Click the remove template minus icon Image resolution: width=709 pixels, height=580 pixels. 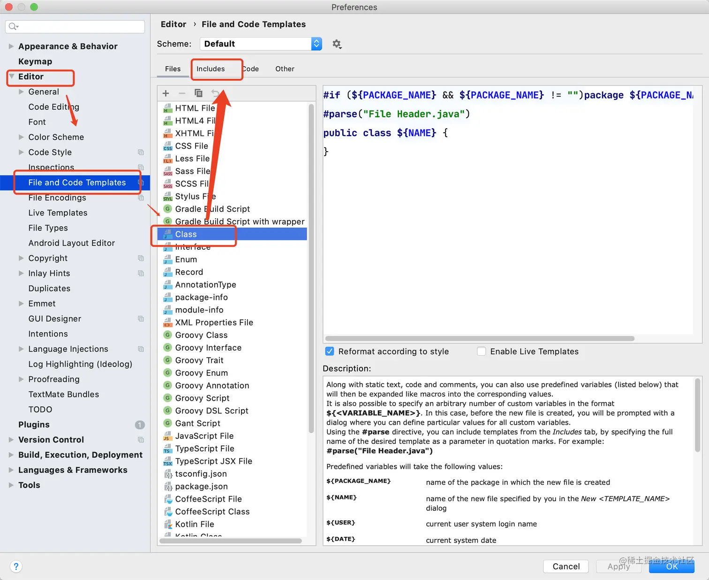point(182,93)
